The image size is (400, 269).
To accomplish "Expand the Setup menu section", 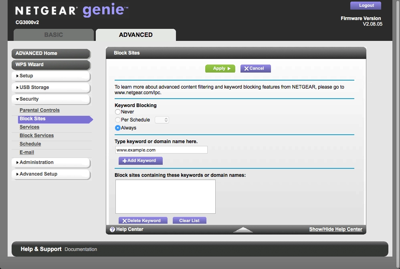I will pos(51,76).
